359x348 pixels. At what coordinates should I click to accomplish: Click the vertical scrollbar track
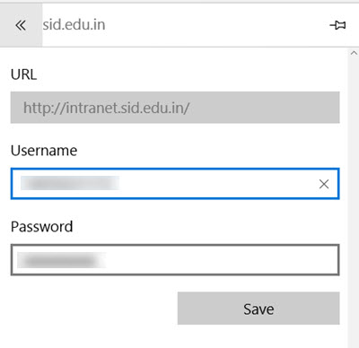point(354,200)
